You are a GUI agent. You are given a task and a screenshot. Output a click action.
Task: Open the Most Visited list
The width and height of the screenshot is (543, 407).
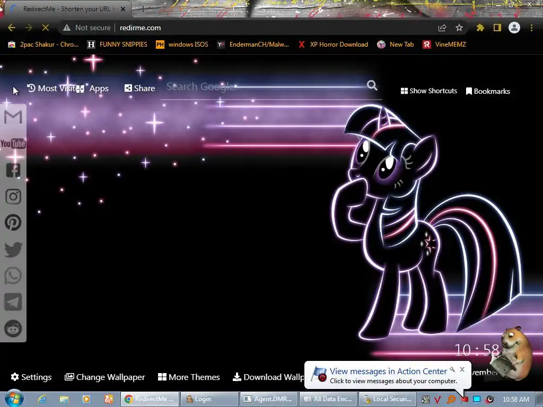click(x=51, y=89)
